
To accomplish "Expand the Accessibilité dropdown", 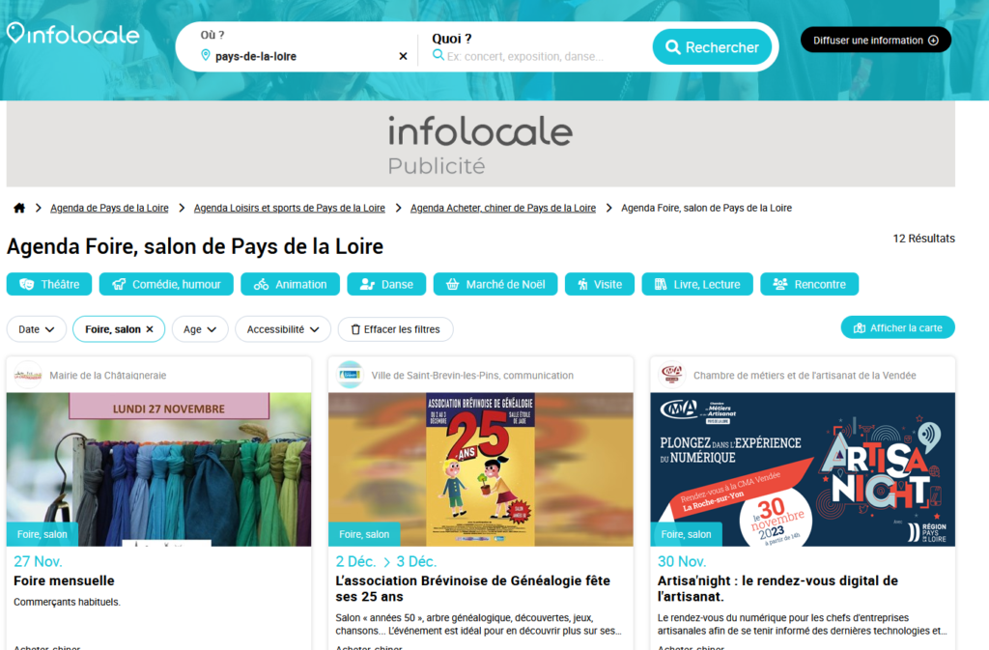I will (x=283, y=329).
